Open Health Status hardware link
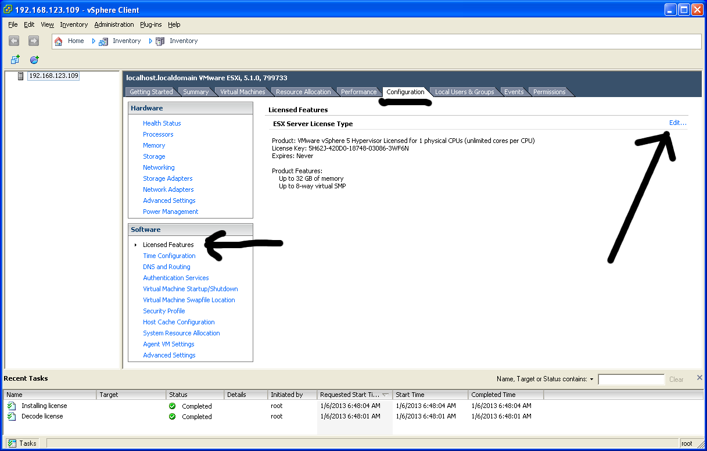The image size is (707, 451). click(162, 123)
